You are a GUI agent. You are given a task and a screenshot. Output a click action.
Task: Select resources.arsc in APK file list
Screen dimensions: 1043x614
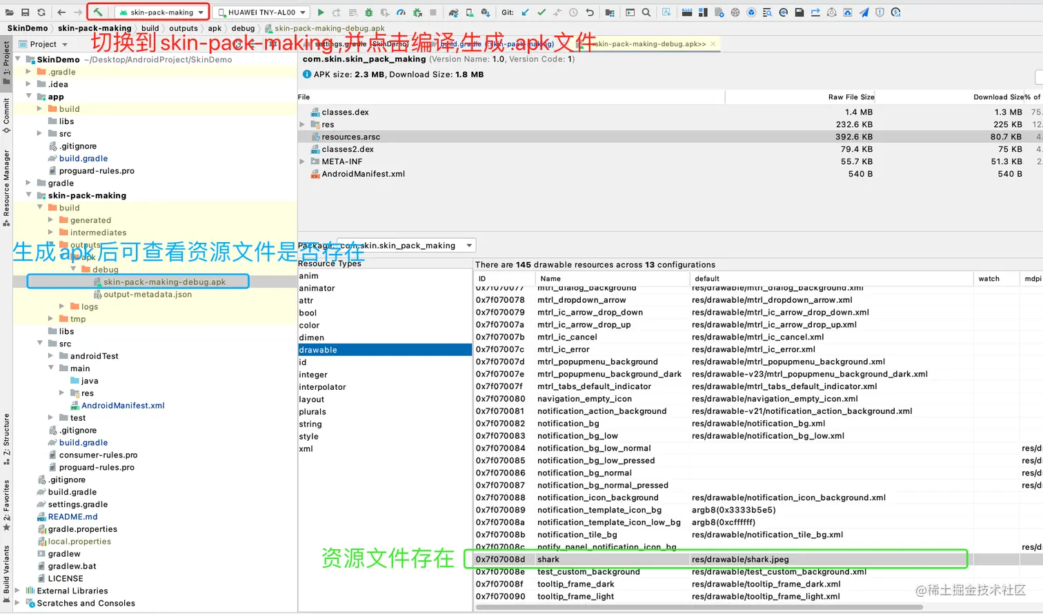669,137
